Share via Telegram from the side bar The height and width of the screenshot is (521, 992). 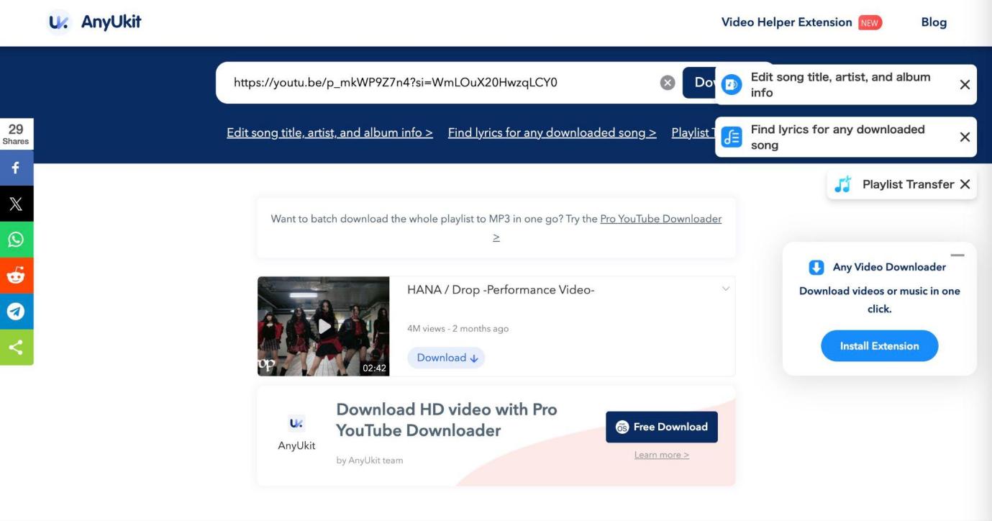[x=17, y=312]
